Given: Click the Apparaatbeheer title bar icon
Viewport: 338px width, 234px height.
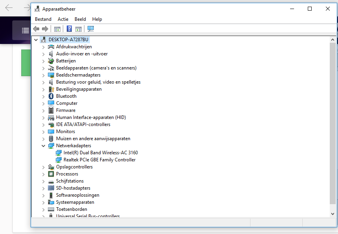Looking at the screenshot, I should pyautogui.click(x=37, y=9).
